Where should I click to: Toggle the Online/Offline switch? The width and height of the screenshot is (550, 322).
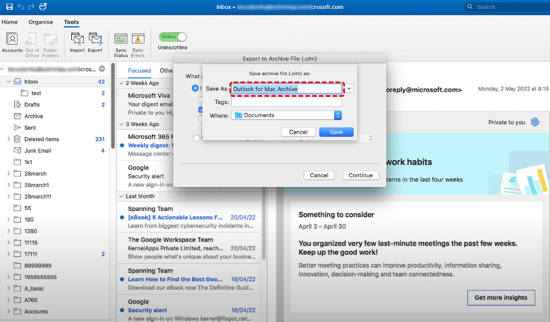[x=173, y=37]
